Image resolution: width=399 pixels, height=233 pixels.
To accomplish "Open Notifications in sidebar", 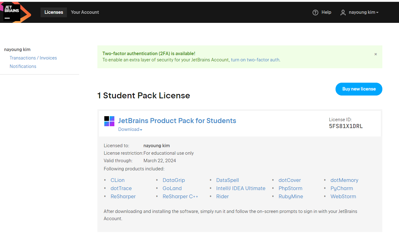I will pos(23,66).
